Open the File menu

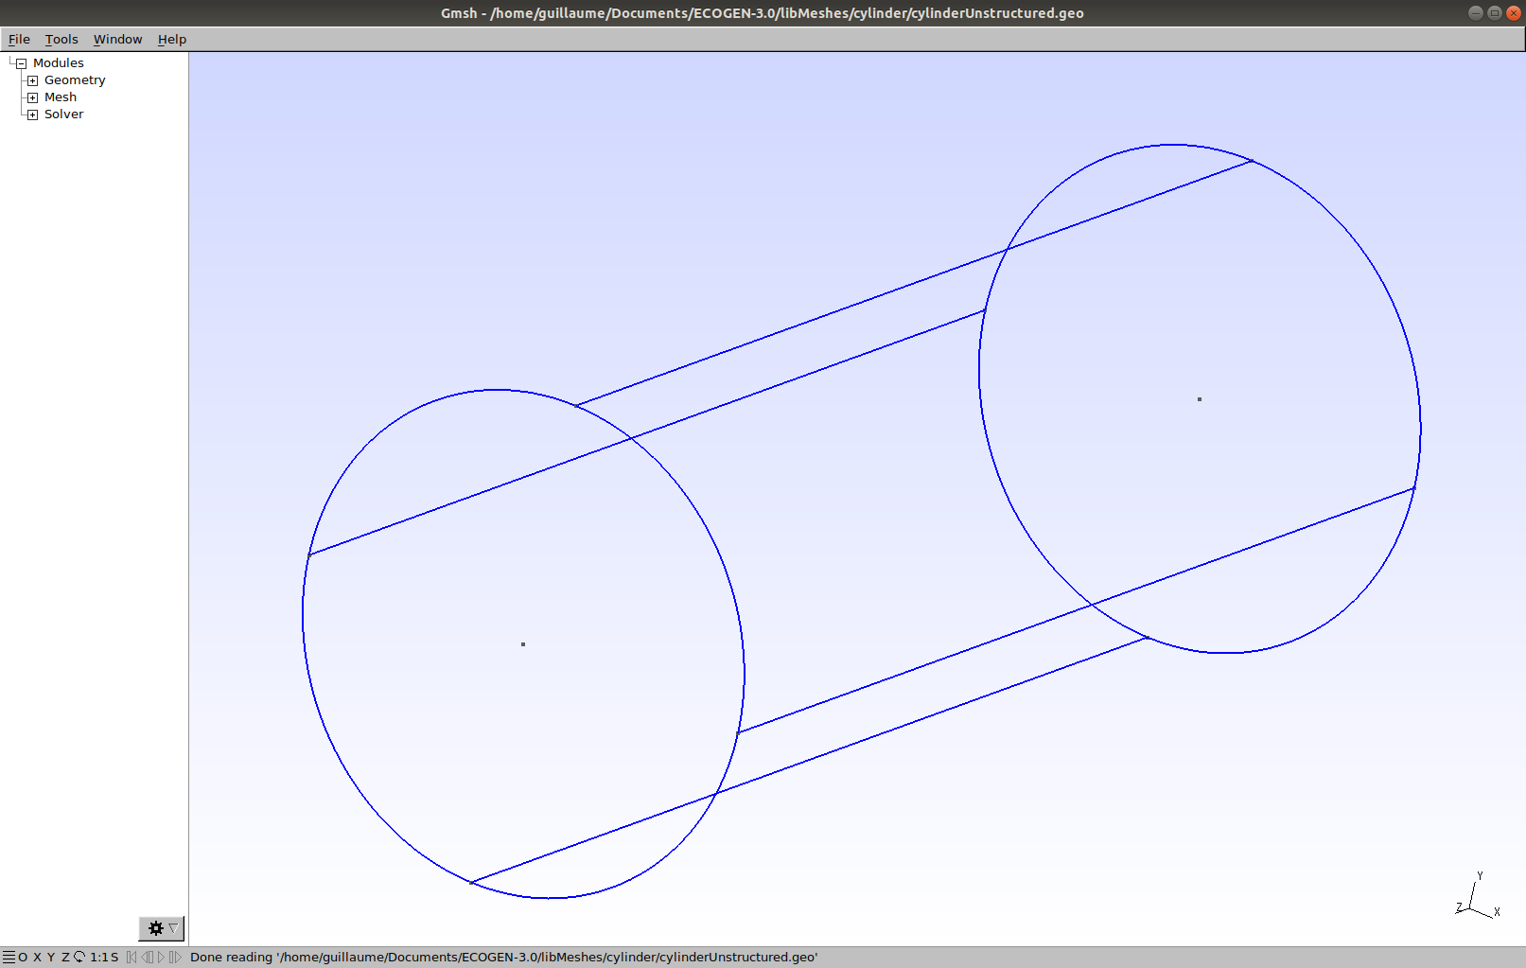pyautogui.click(x=19, y=39)
